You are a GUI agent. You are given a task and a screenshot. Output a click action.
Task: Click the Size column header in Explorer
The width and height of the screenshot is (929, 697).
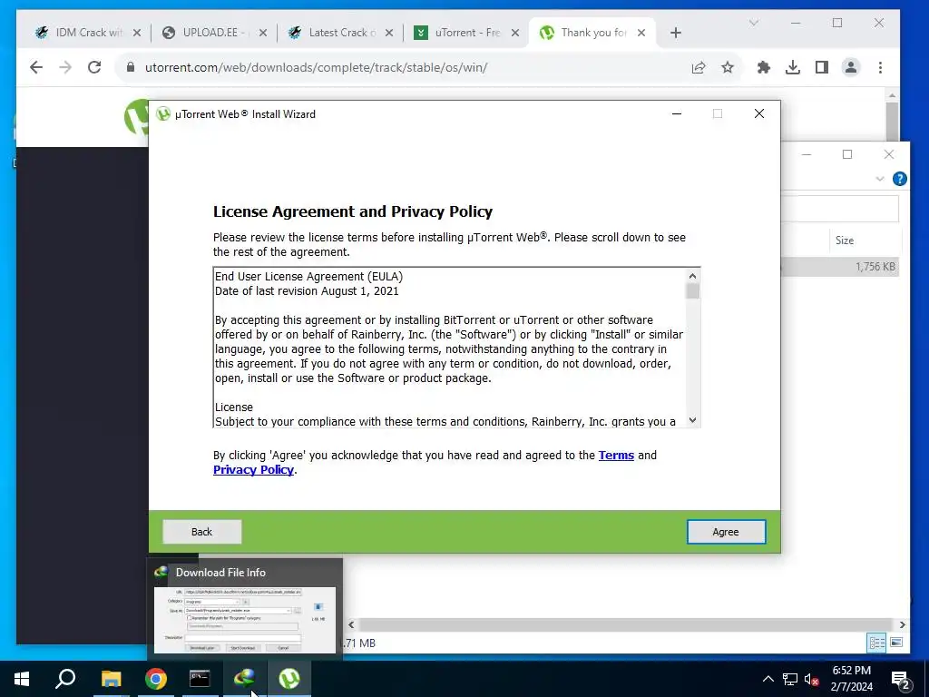click(845, 240)
